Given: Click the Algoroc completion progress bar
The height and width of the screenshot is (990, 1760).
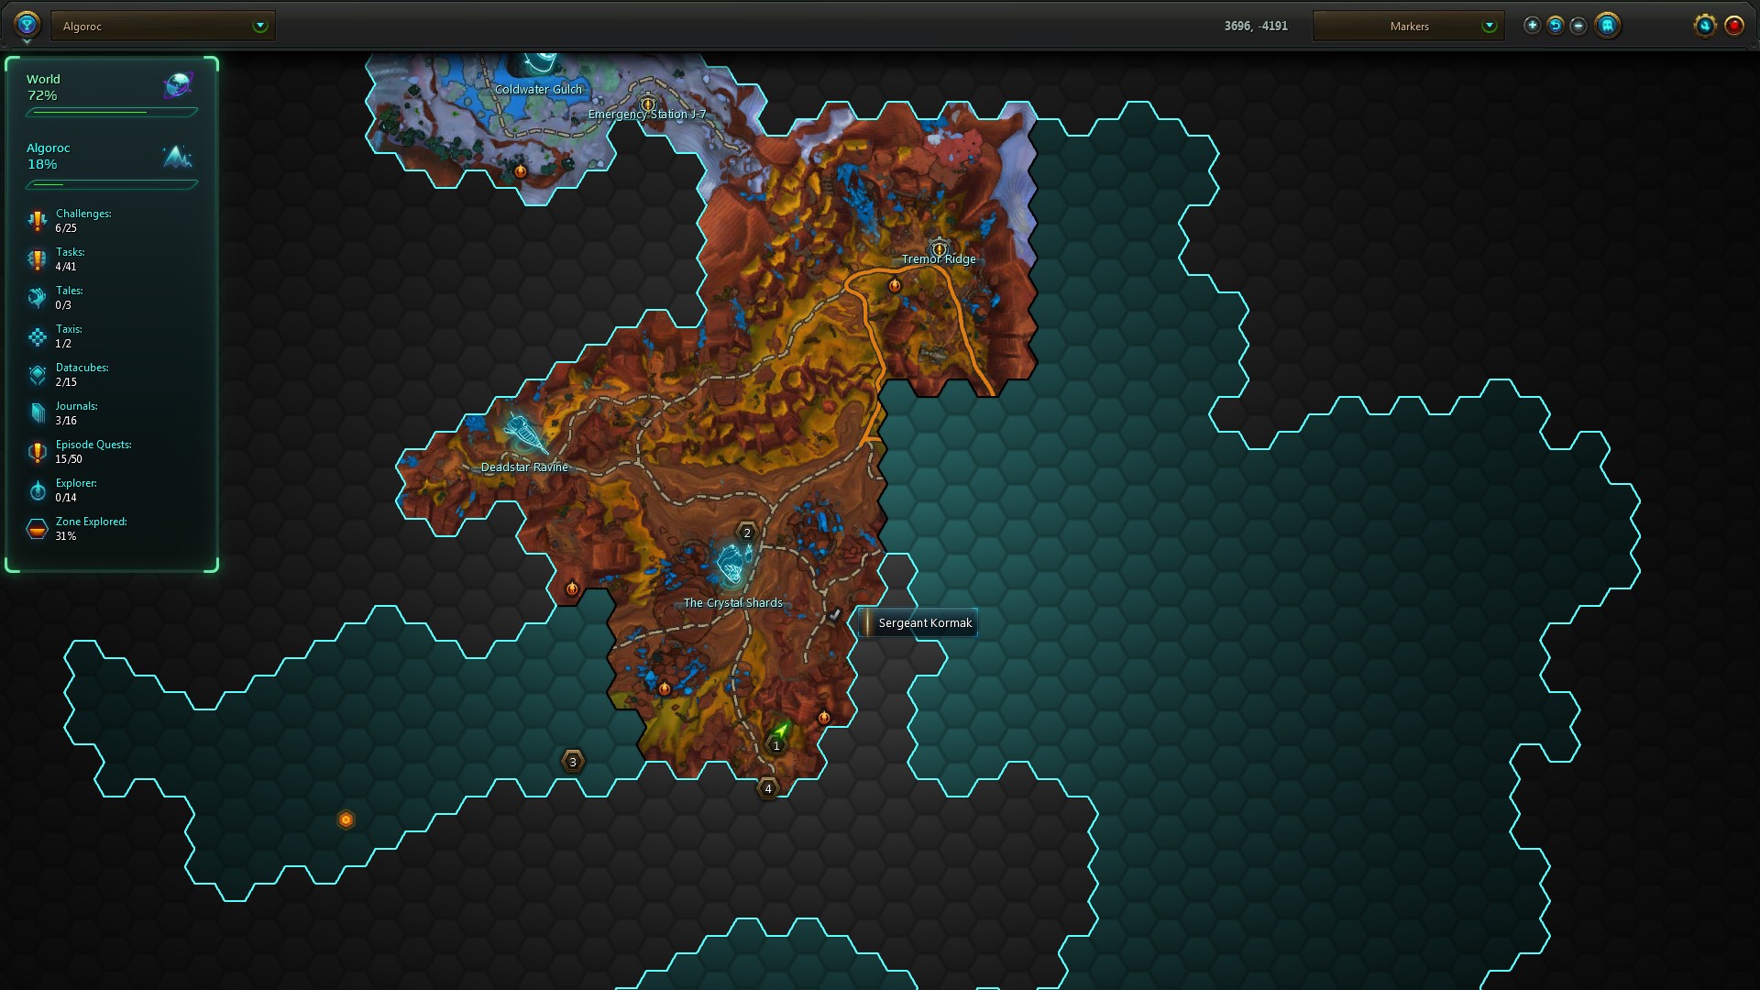Looking at the screenshot, I should pyautogui.click(x=112, y=184).
